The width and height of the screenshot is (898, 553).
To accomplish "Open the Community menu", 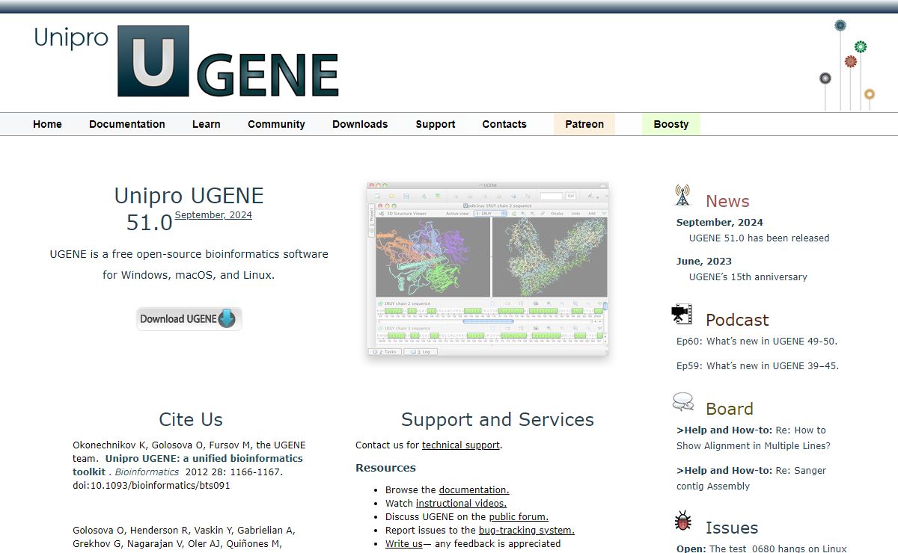I will pos(276,124).
